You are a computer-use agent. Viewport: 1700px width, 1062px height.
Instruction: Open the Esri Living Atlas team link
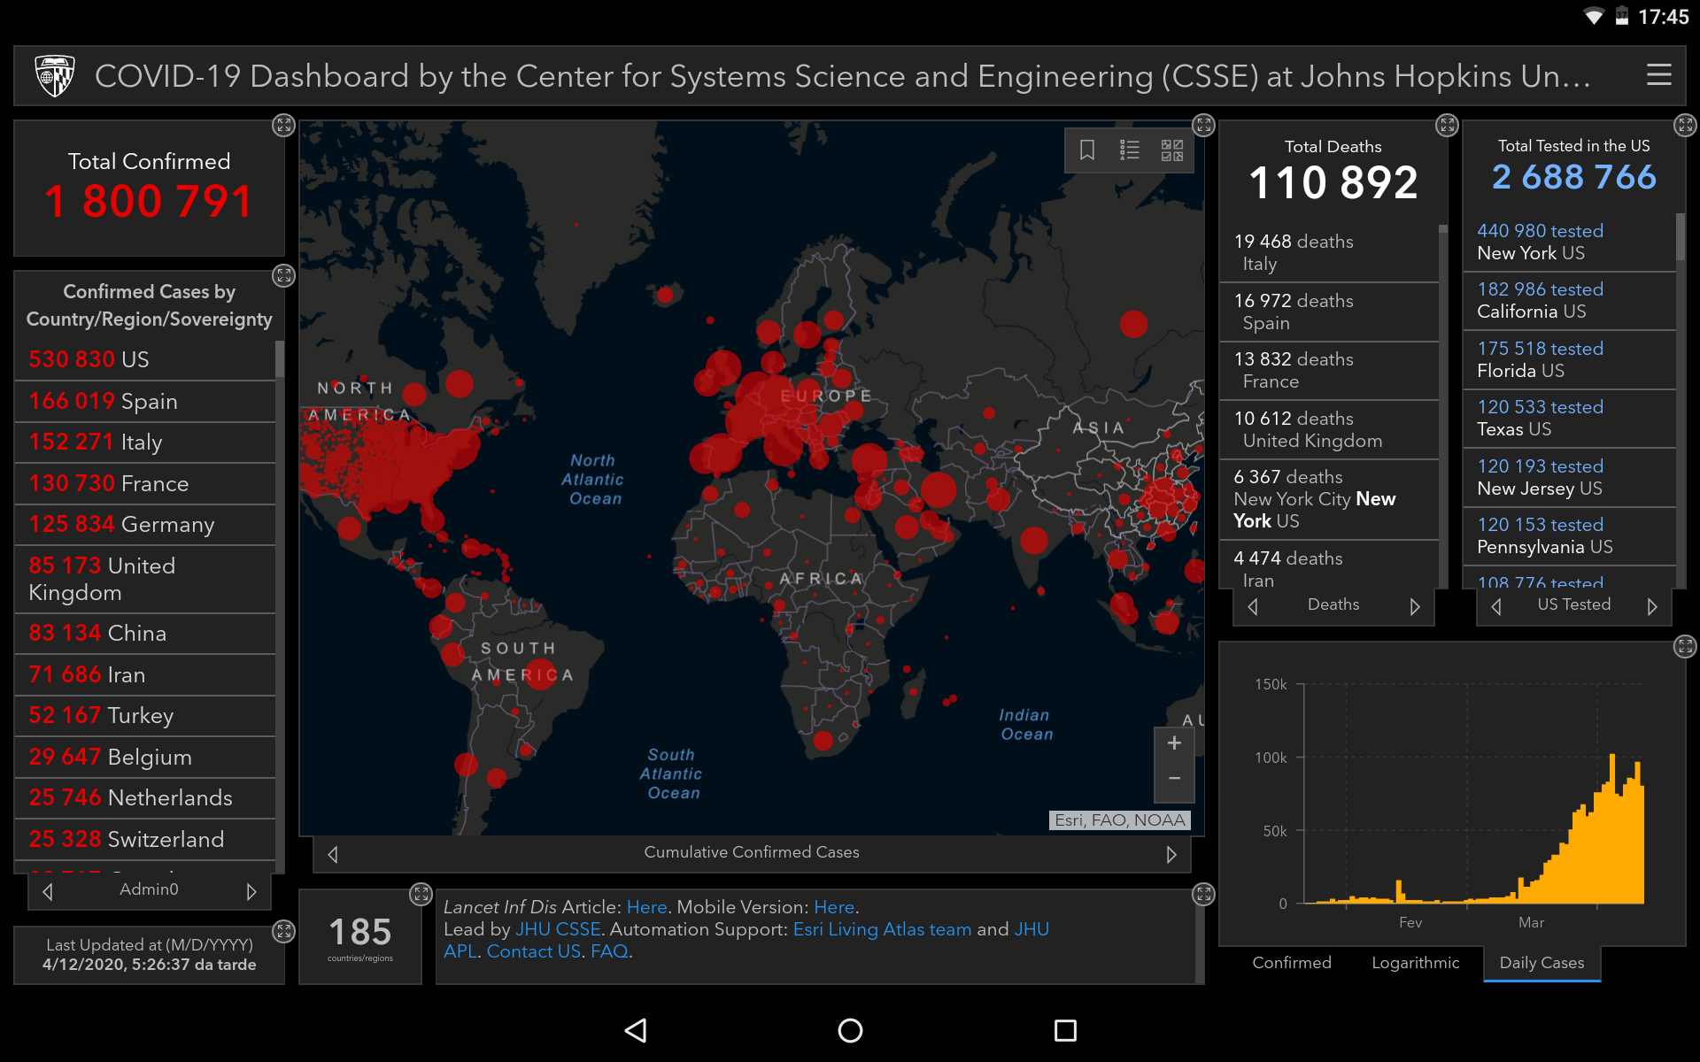(882, 929)
